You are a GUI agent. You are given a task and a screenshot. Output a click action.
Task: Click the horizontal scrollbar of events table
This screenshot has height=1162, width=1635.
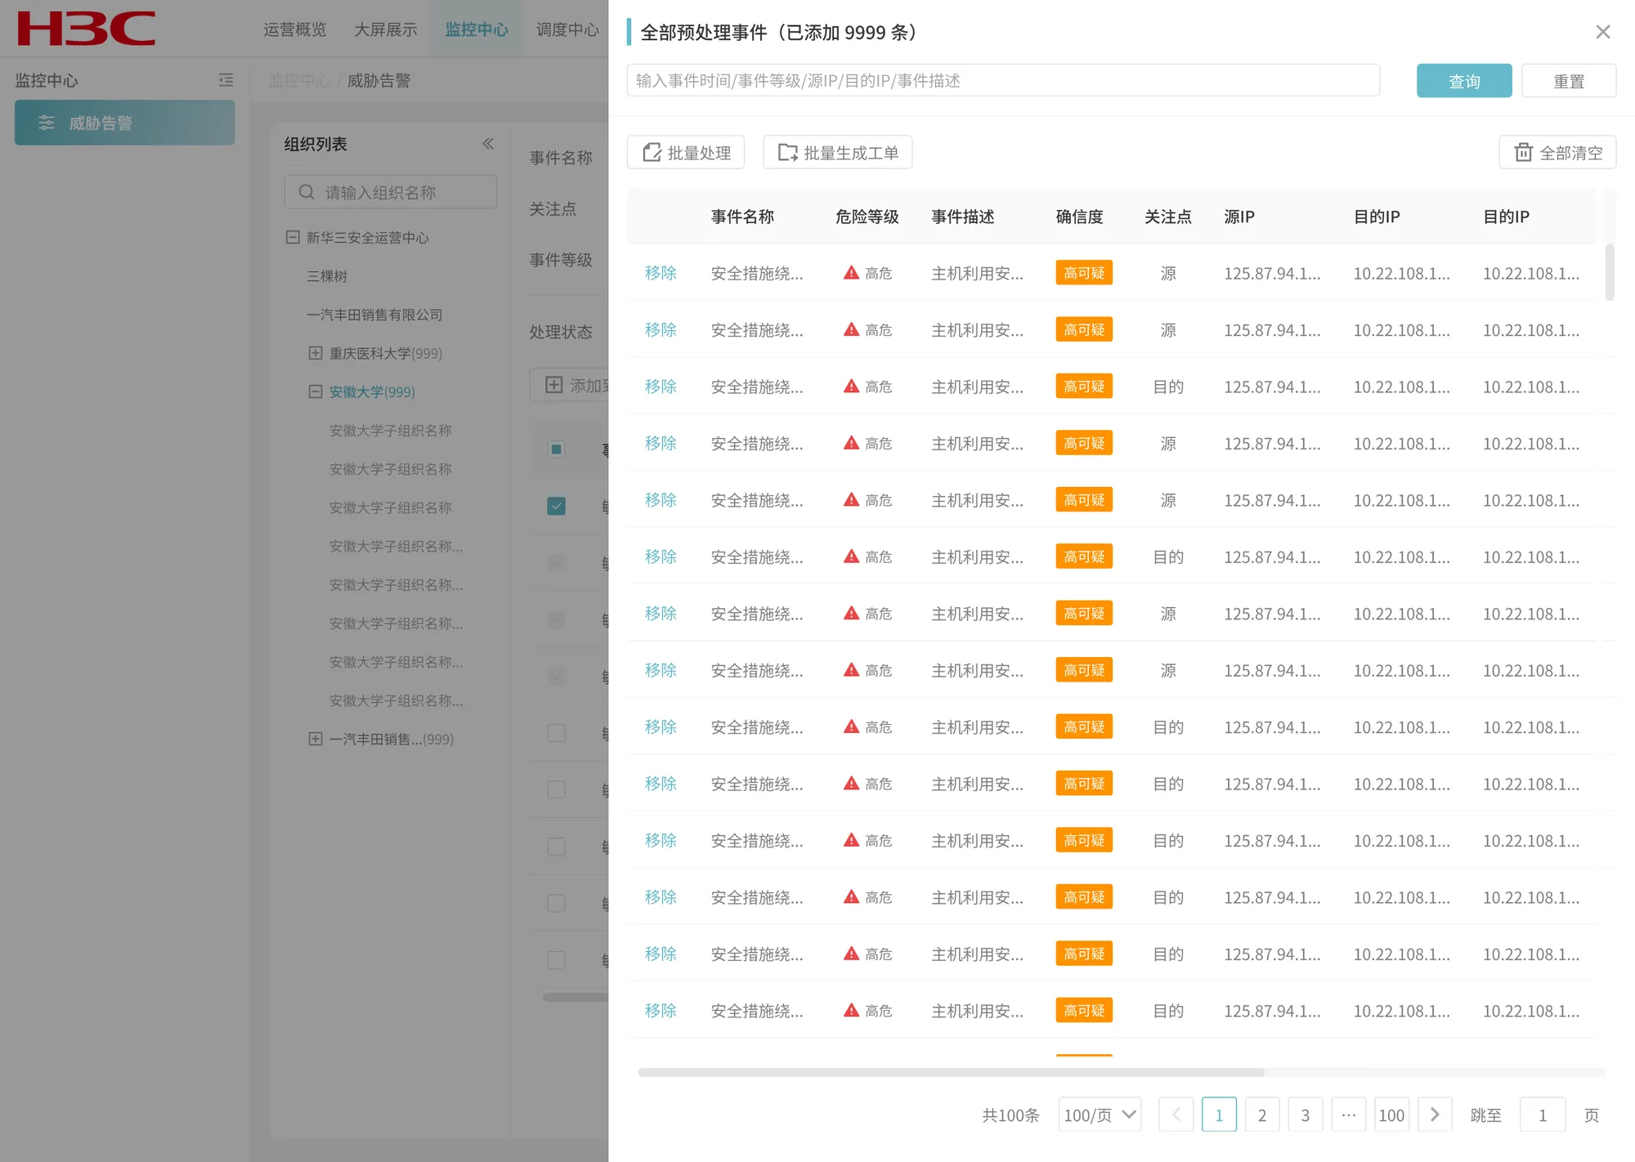coord(951,1072)
